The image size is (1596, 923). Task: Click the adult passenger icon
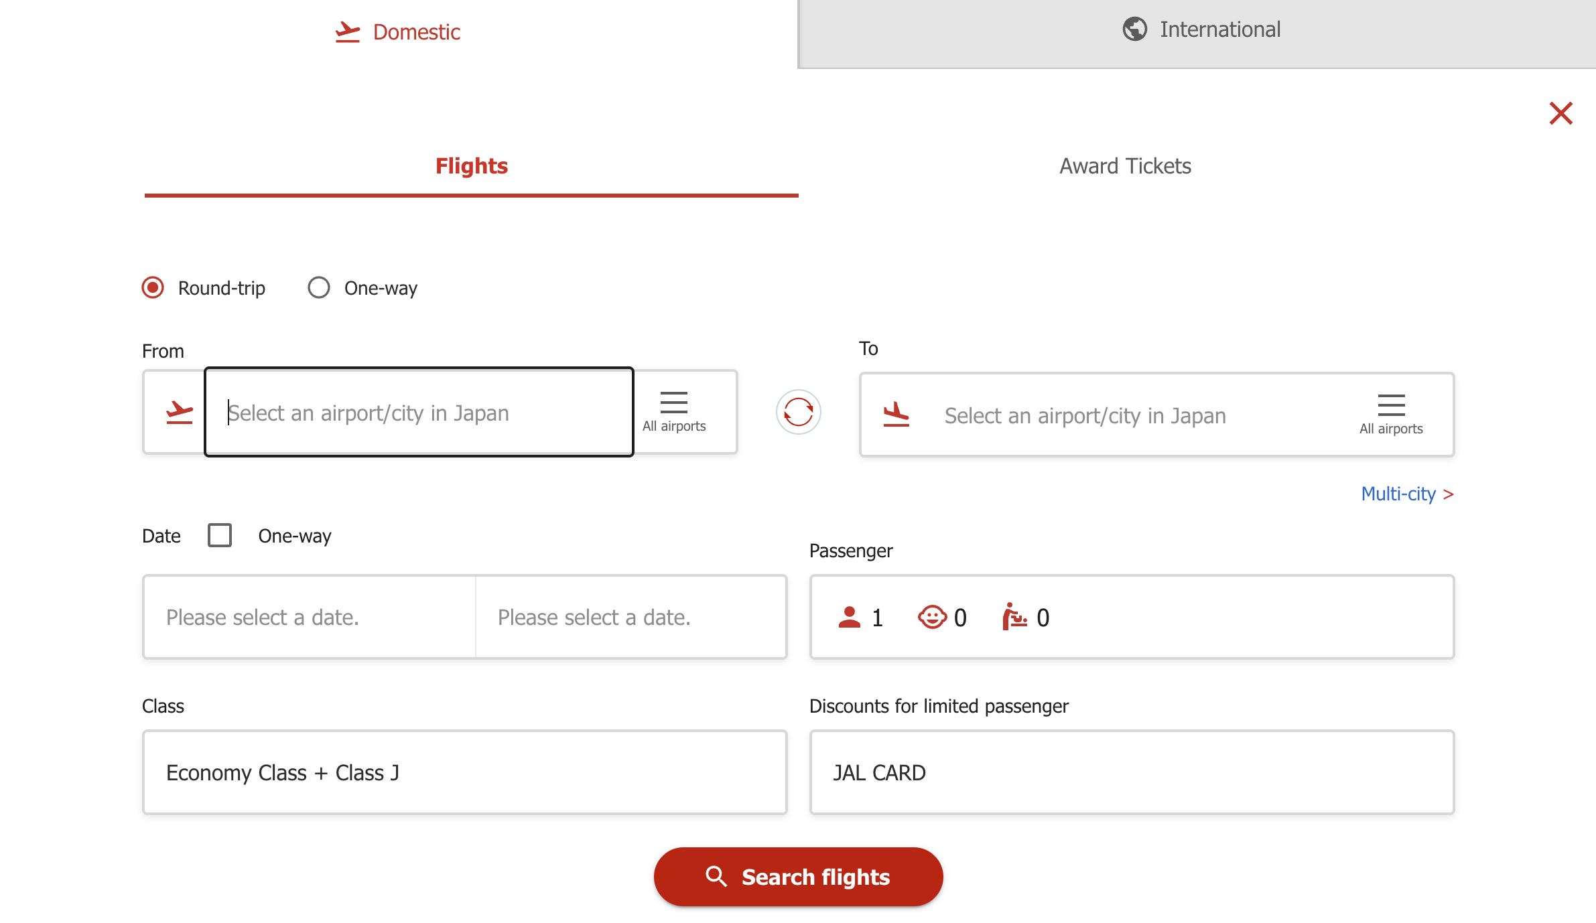click(849, 617)
